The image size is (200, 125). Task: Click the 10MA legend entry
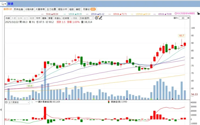pyautogui.click(x=73, y=14)
